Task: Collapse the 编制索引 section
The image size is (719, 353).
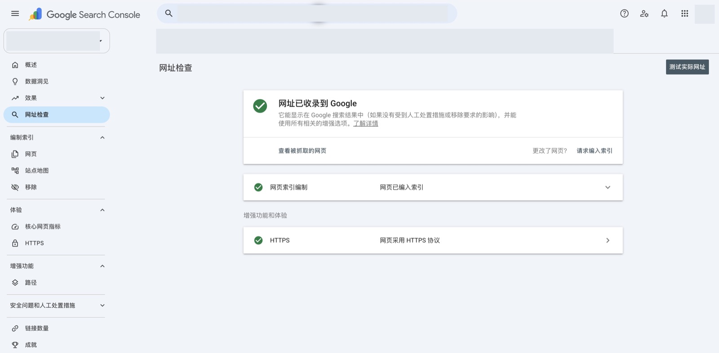Action: [x=102, y=138]
